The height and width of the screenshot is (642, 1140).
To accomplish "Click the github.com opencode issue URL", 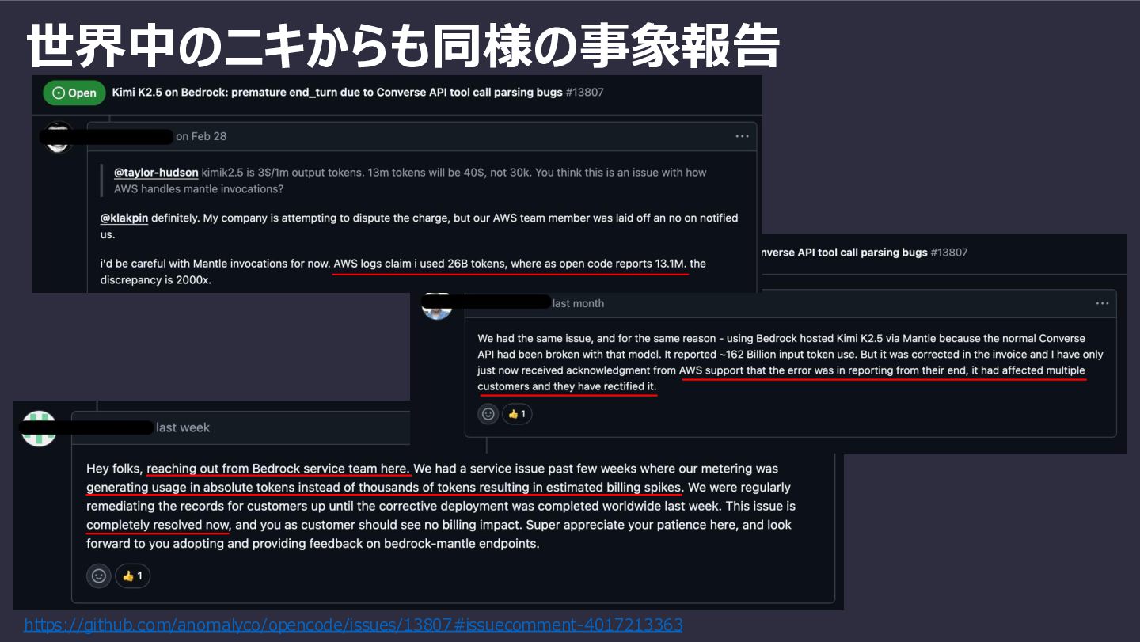I will 353,625.
